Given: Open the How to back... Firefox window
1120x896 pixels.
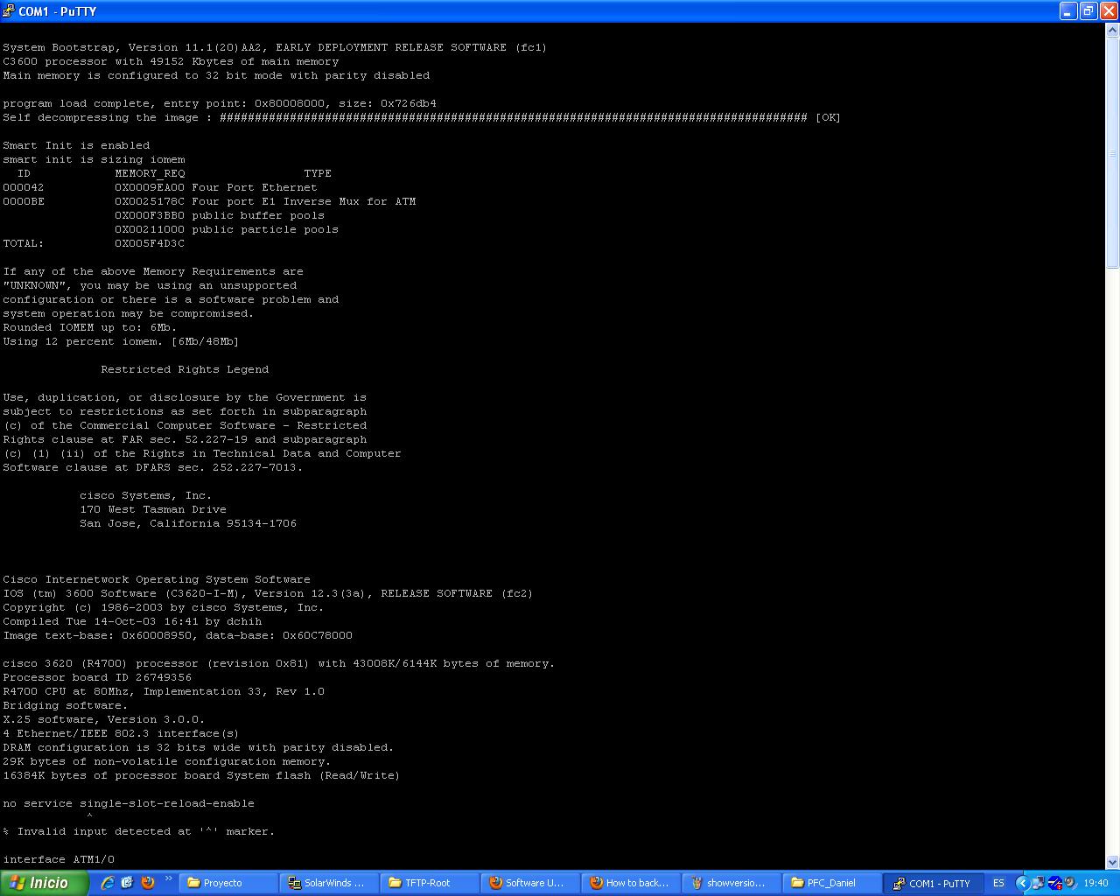Looking at the screenshot, I should [x=631, y=883].
